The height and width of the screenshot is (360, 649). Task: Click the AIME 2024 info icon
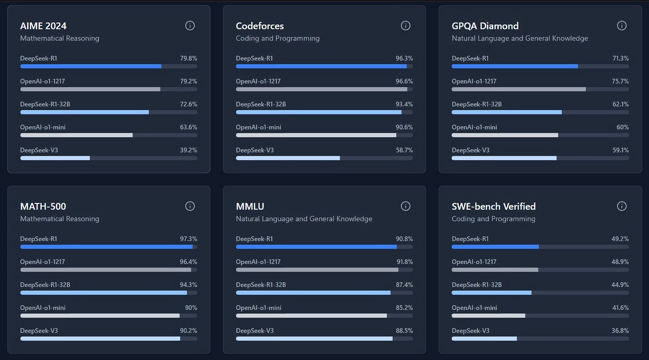[190, 26]
